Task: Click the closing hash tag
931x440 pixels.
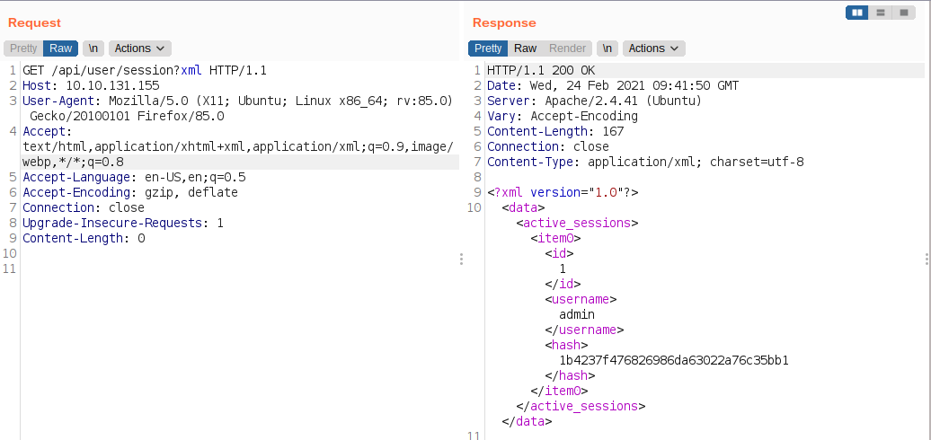Action: [x=570, y=376]
